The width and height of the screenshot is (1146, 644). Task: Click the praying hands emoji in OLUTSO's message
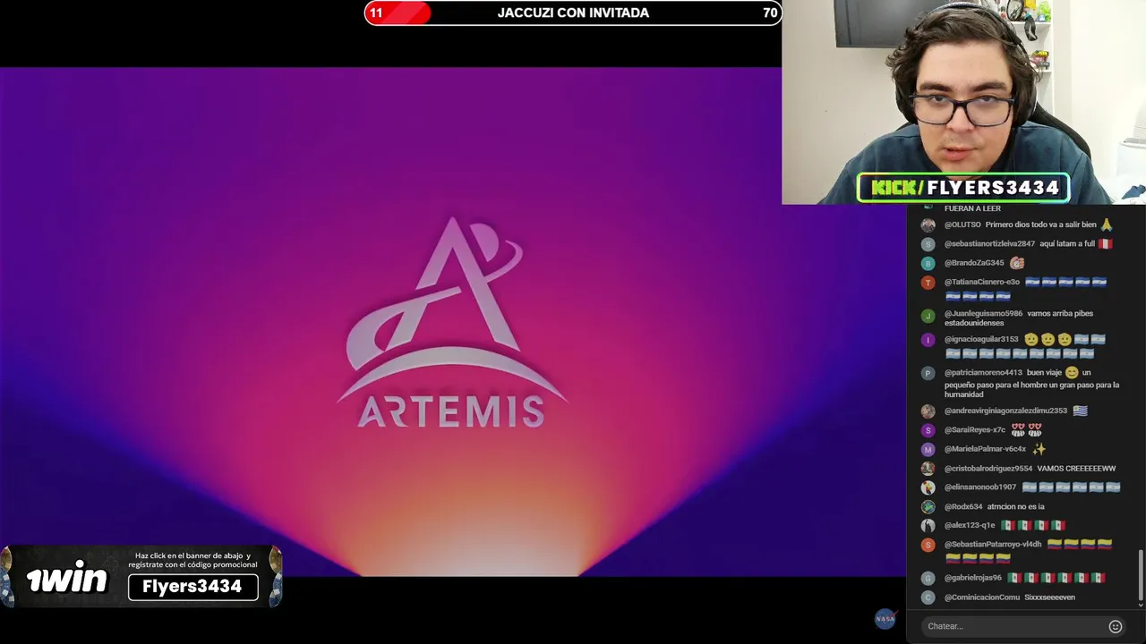1107,225
